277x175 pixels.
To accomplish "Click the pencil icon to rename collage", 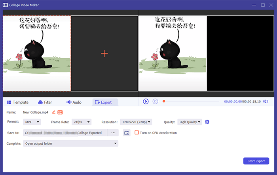I will pyautogui.click(x=54, y=112).
